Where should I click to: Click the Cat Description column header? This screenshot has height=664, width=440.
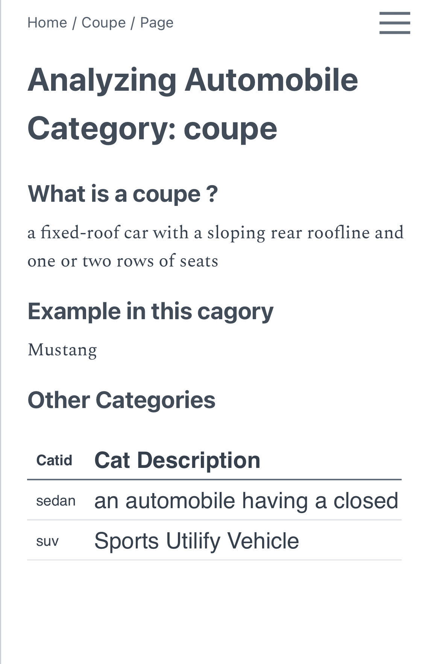click(177, 460)
